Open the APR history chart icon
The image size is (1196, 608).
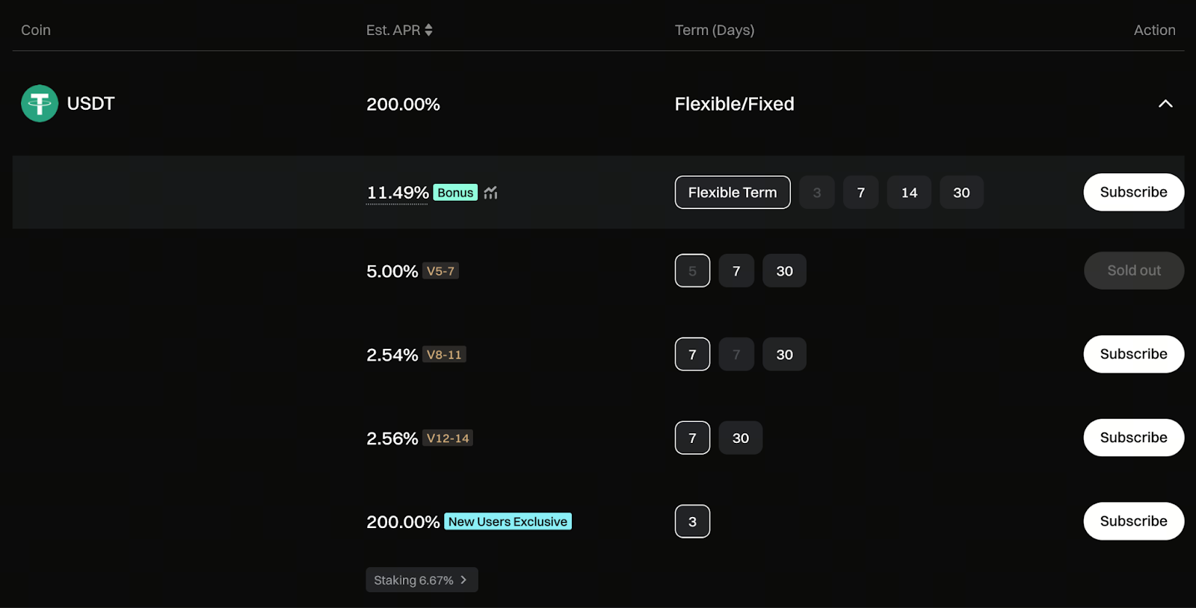click(490, 193)
